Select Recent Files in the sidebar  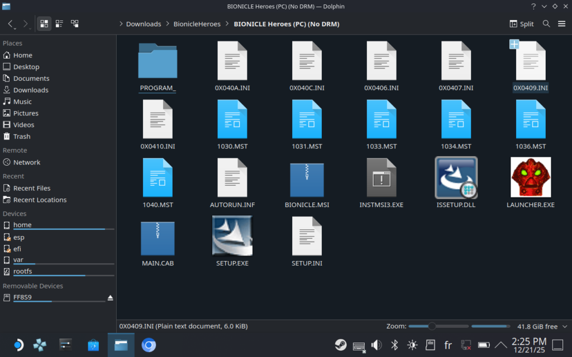tap(32, 188)
